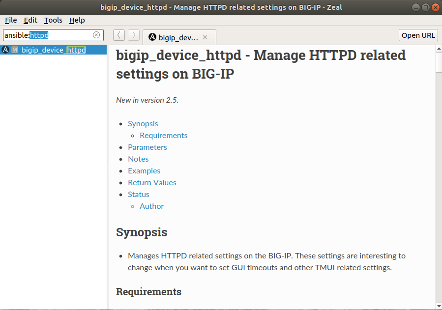Follow the Parameters link

147,147
